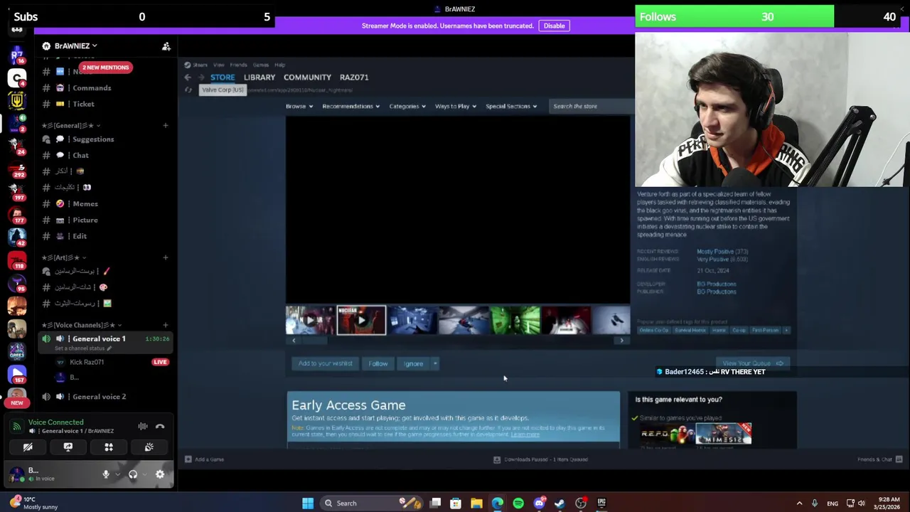The image size is (910, 512).
Task: Add a channel to General category
Action: click(166, 126)
